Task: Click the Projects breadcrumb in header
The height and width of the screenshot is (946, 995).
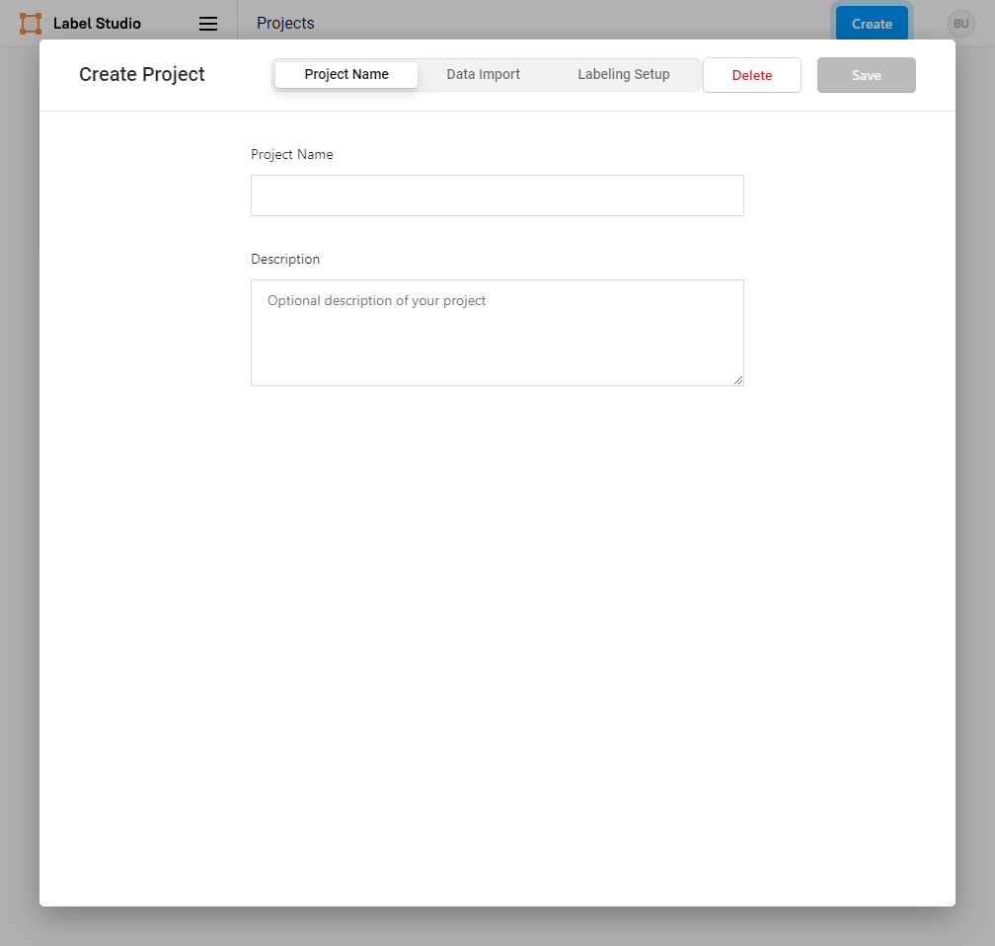Action: point(285,23)
